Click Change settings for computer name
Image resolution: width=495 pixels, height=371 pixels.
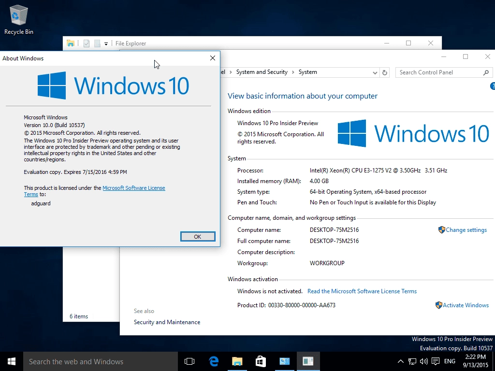[466, 230]
